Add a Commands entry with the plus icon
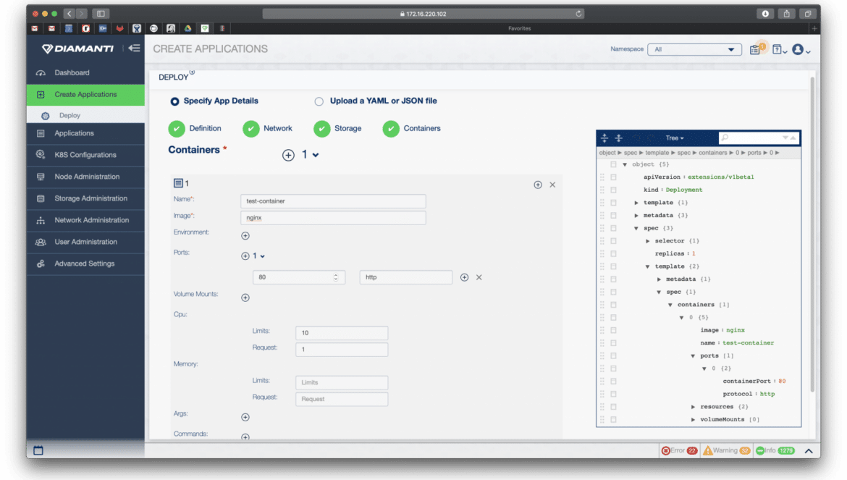Image resolution: width=847 pixels, height=480 pixels. [x=245, y=437]
